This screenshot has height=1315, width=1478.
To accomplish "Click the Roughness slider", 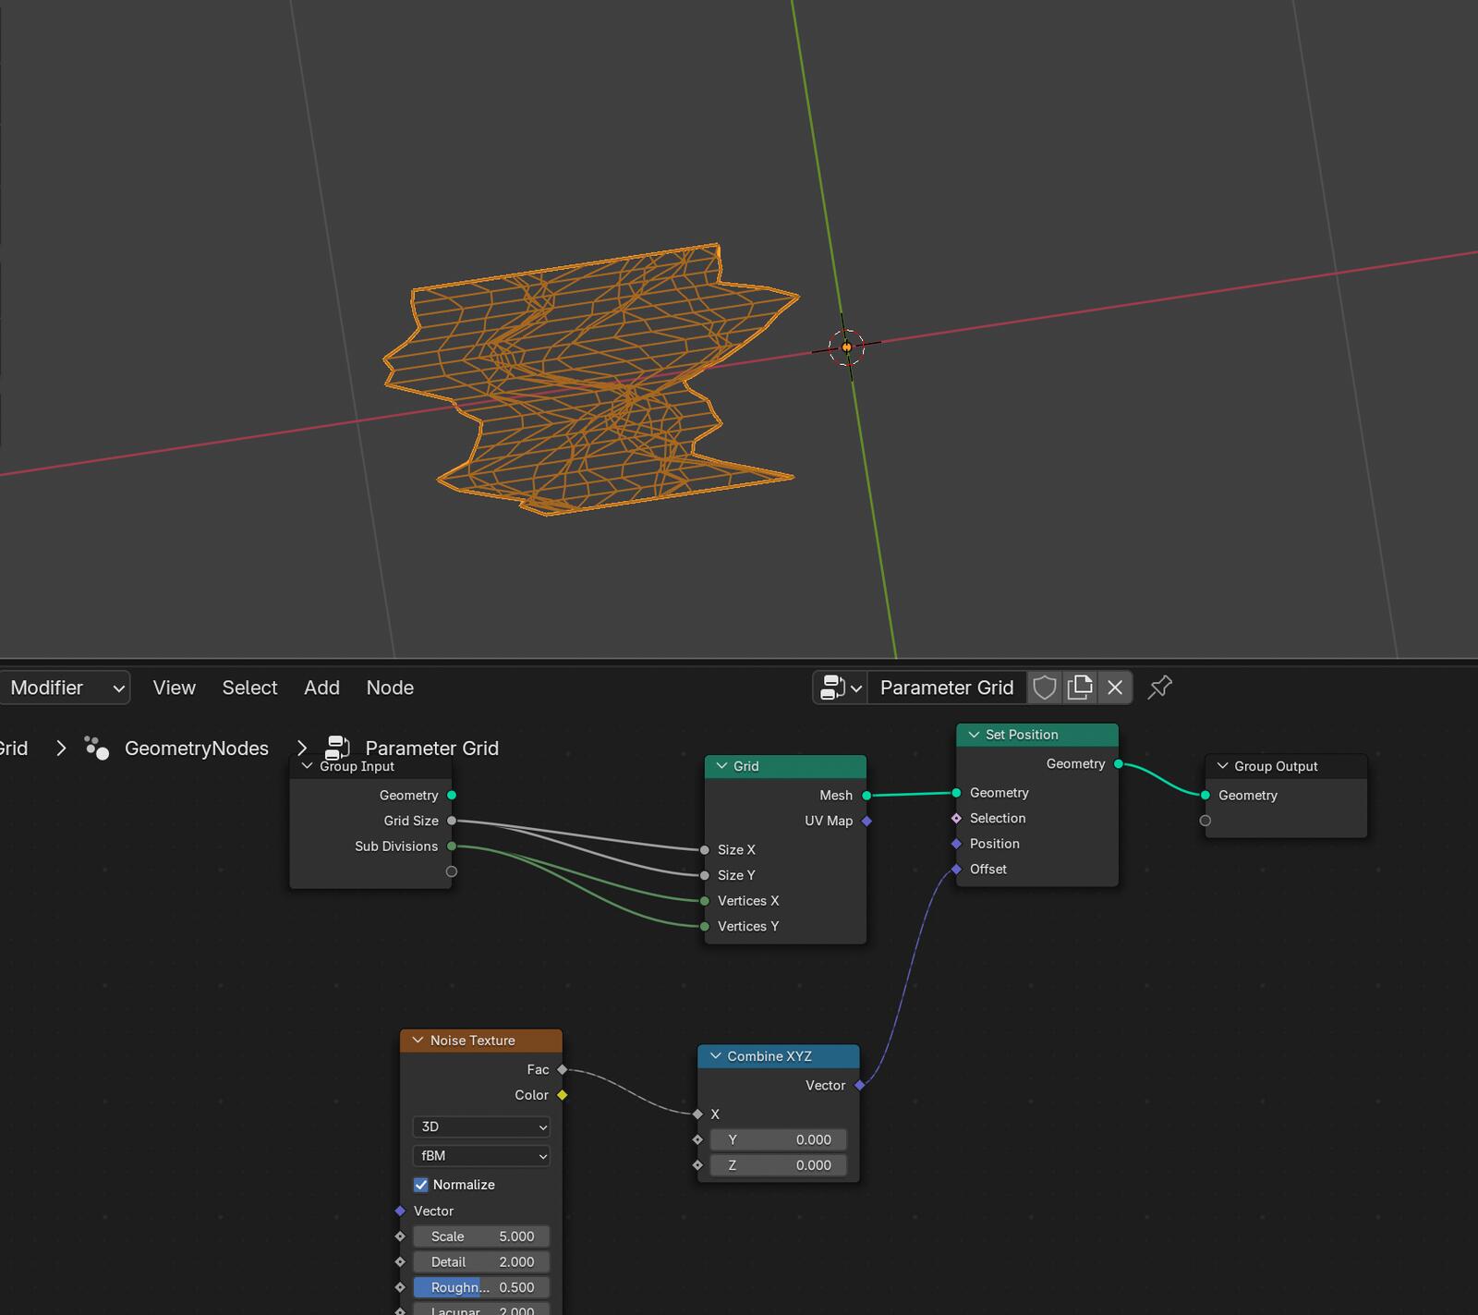I will coord(481,1287).
